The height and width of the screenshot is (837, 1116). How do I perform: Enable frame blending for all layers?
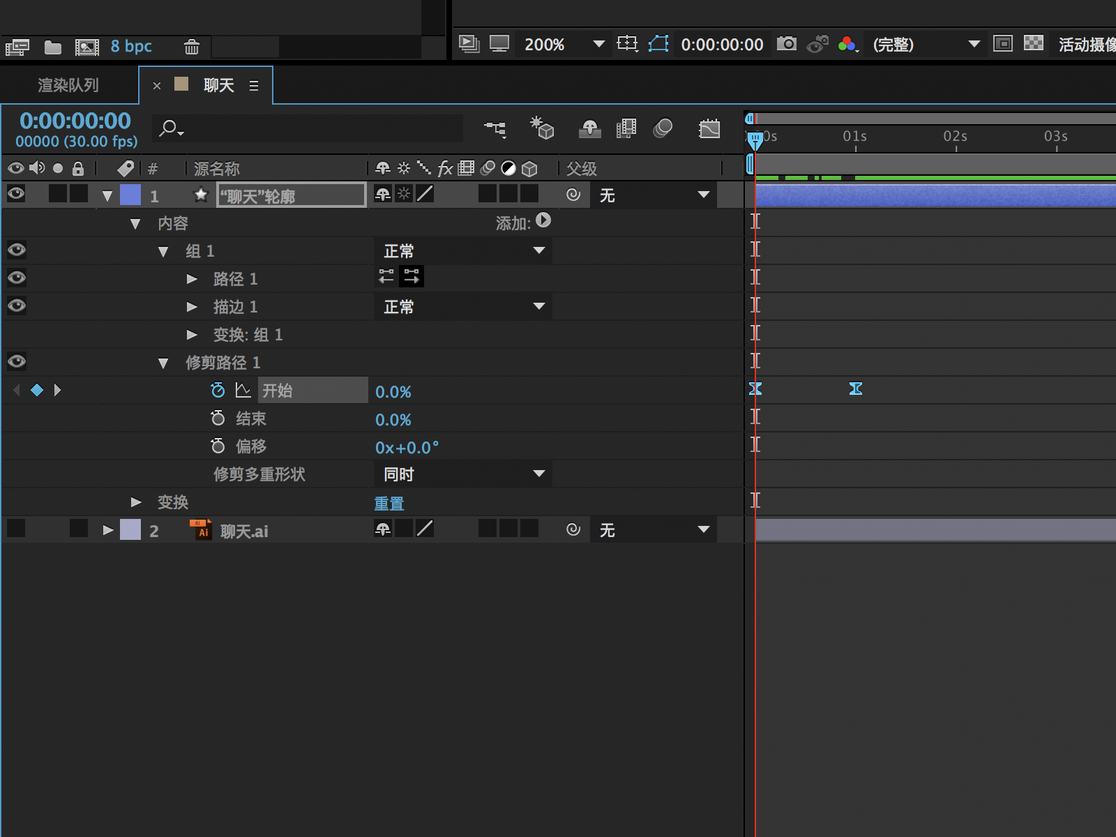pyautogui.click(x=626, y=128)
